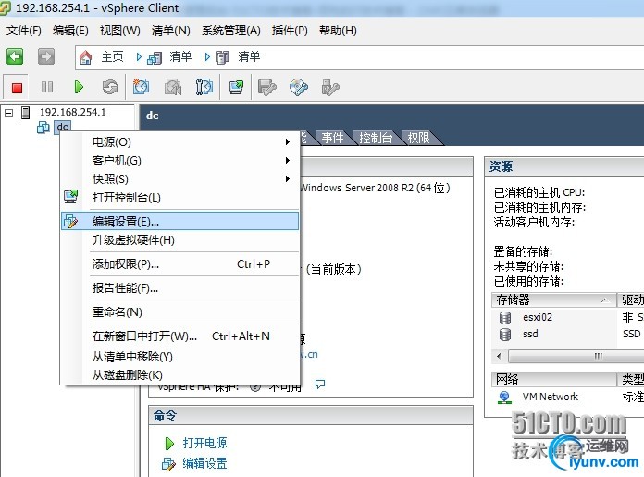Click the ssd datastore icon
The width and height of the screenshot is (644, 477).
click(x=505, y=334)
